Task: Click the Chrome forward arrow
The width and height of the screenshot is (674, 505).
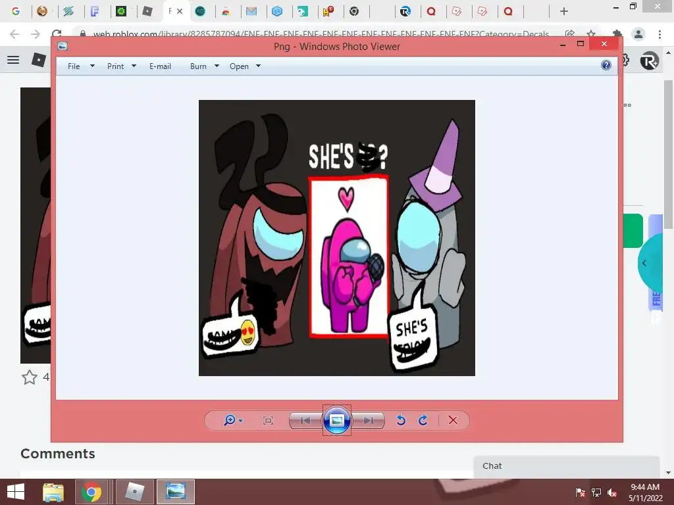Action: (36, 34)
